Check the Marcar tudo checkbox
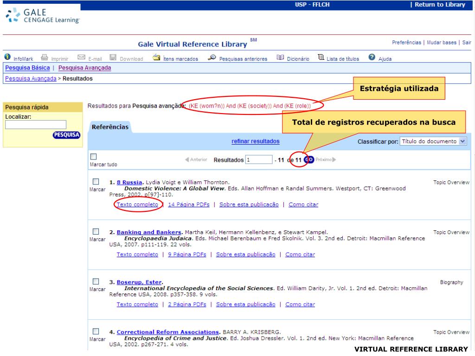Viewport: 475px width, 356px height. click(x=94, y=157)
